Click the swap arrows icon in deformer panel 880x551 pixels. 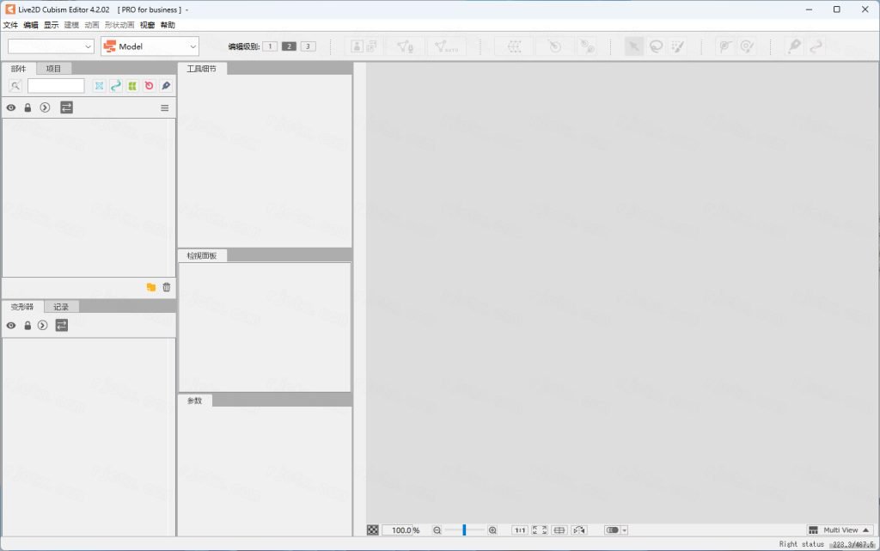62,326
